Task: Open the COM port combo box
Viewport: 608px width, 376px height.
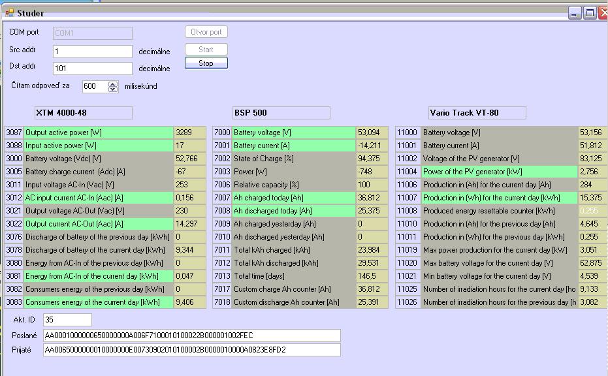Action: (x=92, y=33)
